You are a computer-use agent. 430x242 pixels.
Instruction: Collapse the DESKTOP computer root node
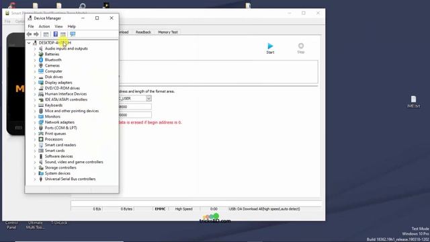(29, 43)
